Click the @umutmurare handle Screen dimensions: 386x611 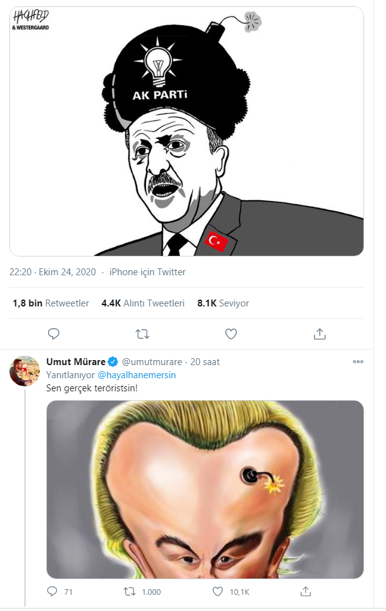(152, 361)
